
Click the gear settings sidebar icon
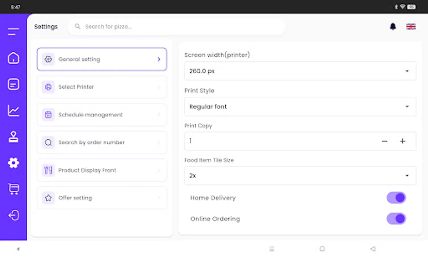coord(13,163)
